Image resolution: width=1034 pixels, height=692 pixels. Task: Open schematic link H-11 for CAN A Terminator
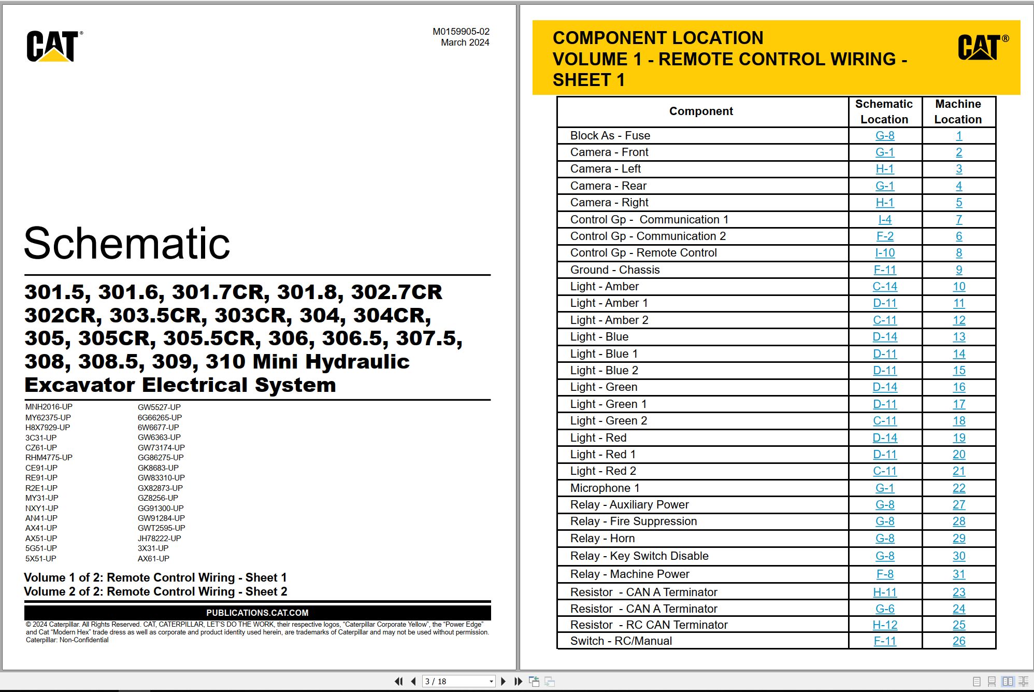[885, 592]
